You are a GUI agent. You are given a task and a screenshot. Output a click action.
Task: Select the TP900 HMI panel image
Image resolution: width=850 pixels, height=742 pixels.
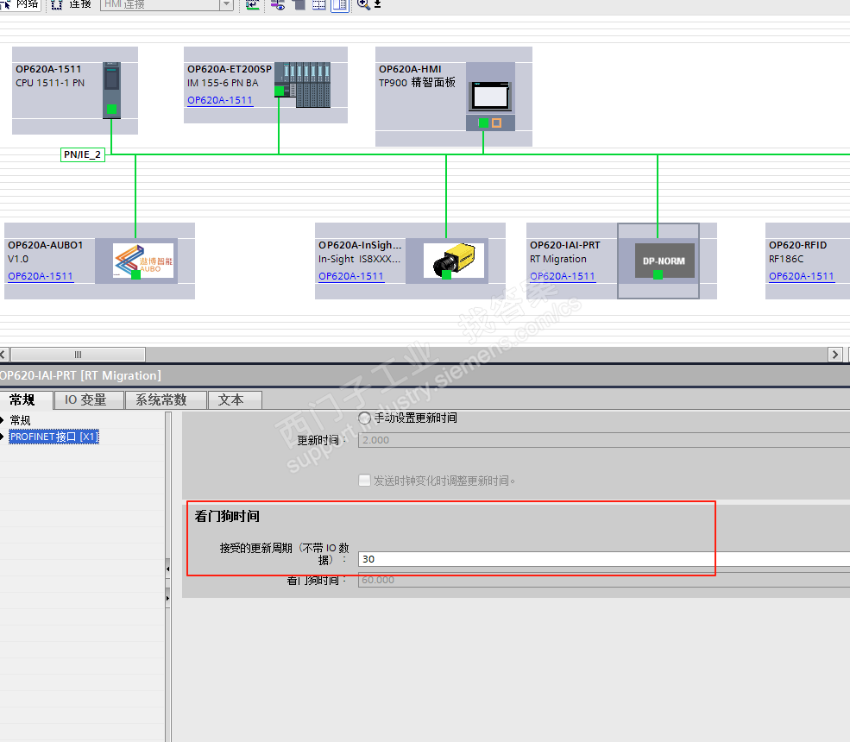click(491, 97)
